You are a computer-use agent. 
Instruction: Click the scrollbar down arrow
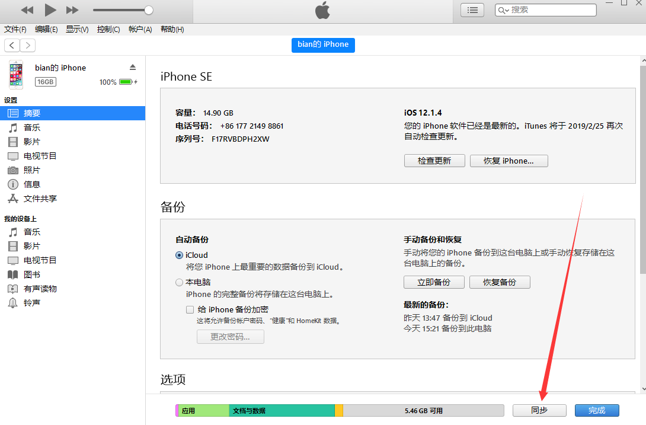point(643,389)
